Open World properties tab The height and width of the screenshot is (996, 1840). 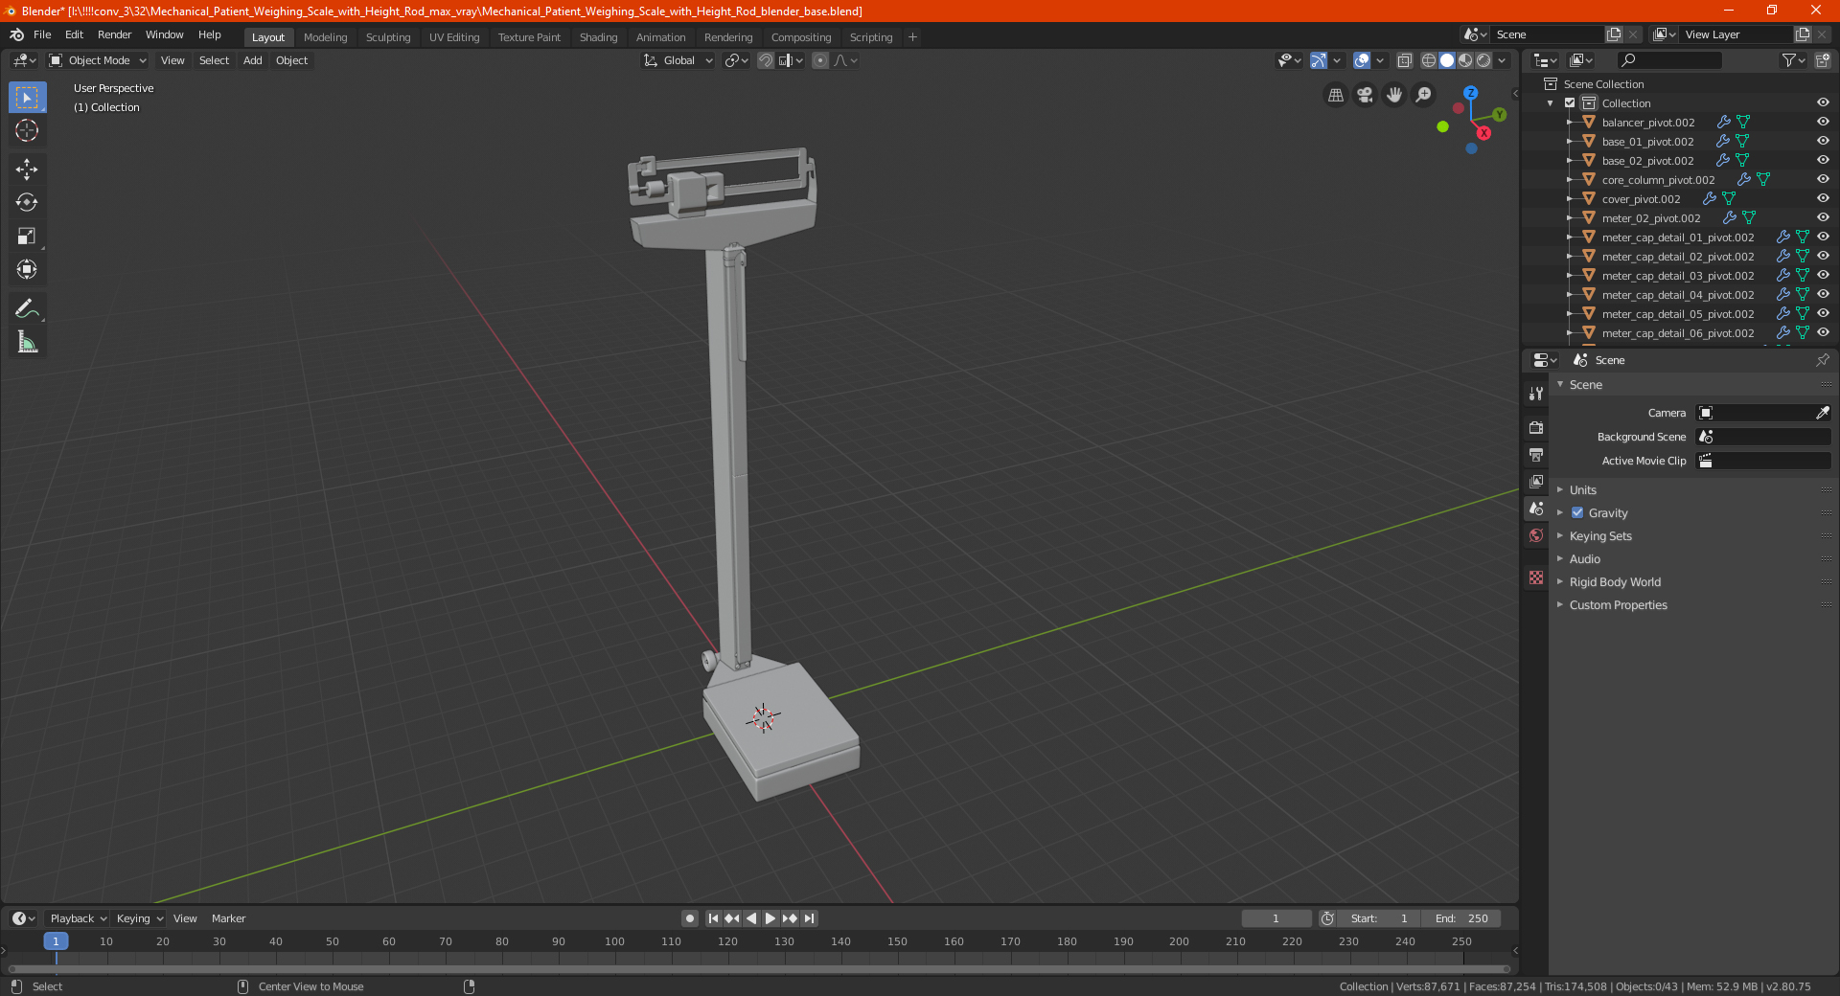point(1536,535)
